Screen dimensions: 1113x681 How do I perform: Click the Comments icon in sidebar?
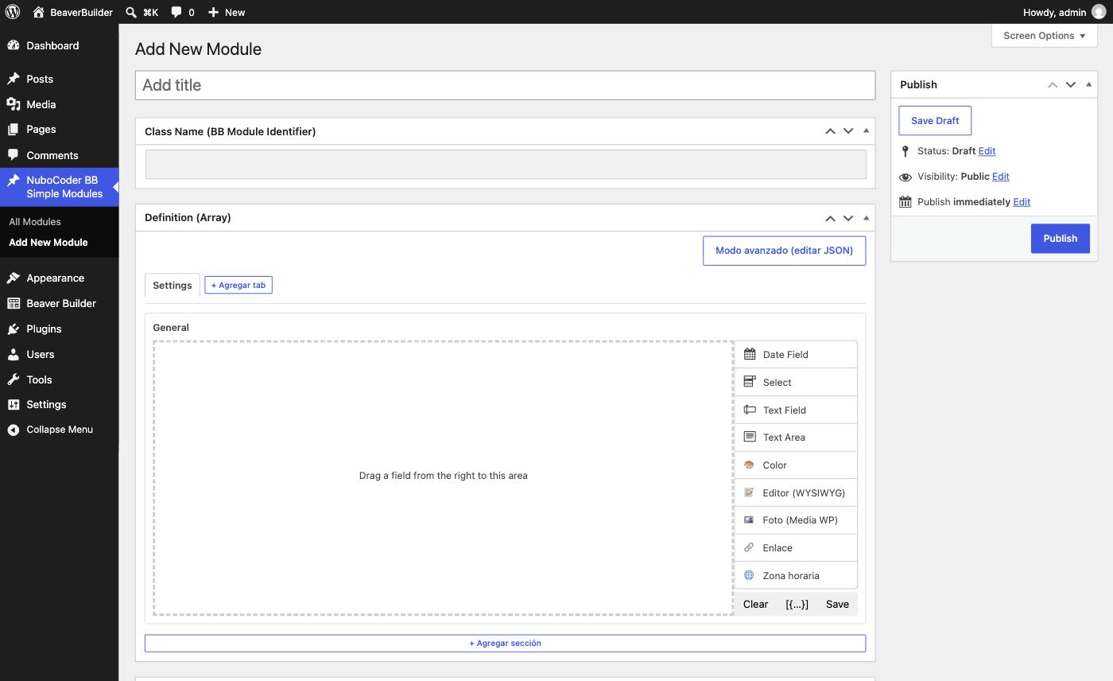pos(14,155)
